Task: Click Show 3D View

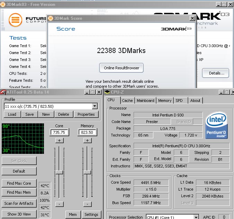Action: pyautogui.click(x=19, y=214)
